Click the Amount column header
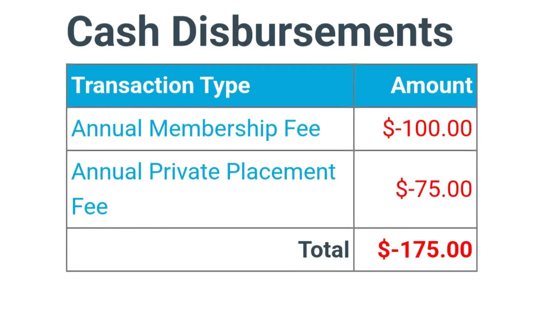The image size is (556, 313). (431, 85)
